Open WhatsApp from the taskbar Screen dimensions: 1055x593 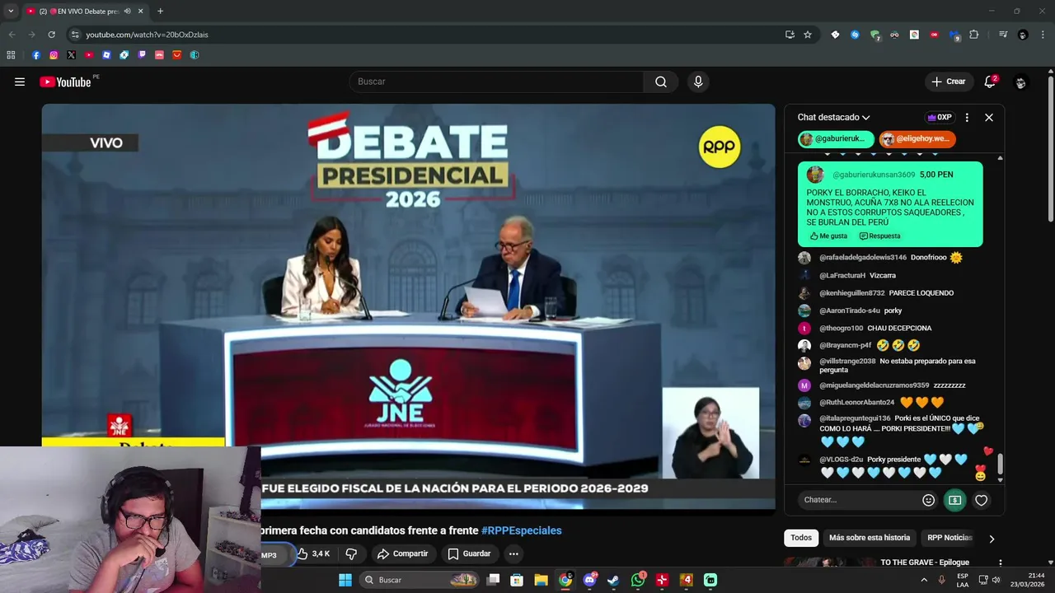pos(638,580)
